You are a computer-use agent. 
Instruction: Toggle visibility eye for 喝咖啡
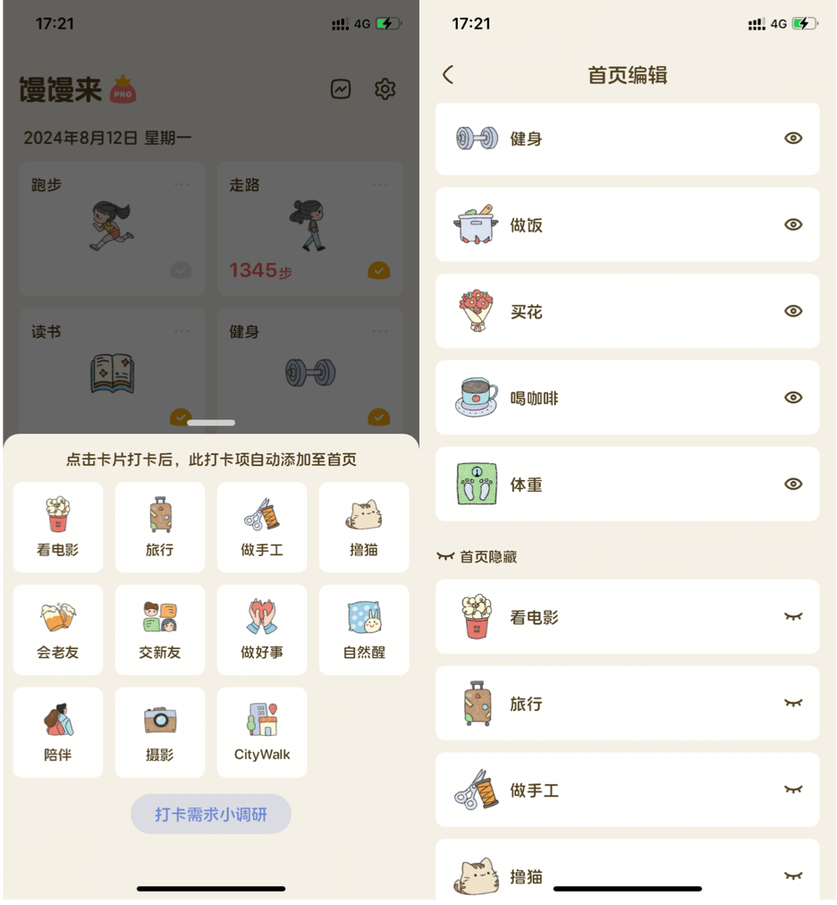(x=793, y=397)
